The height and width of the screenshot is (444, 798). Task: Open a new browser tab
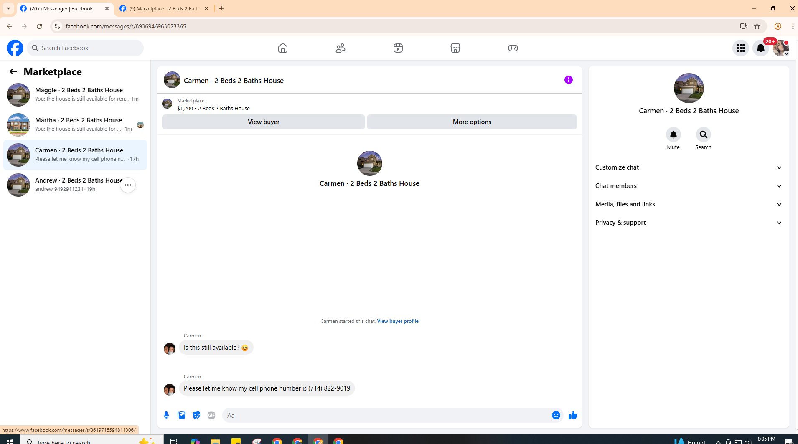pos(221,8)
